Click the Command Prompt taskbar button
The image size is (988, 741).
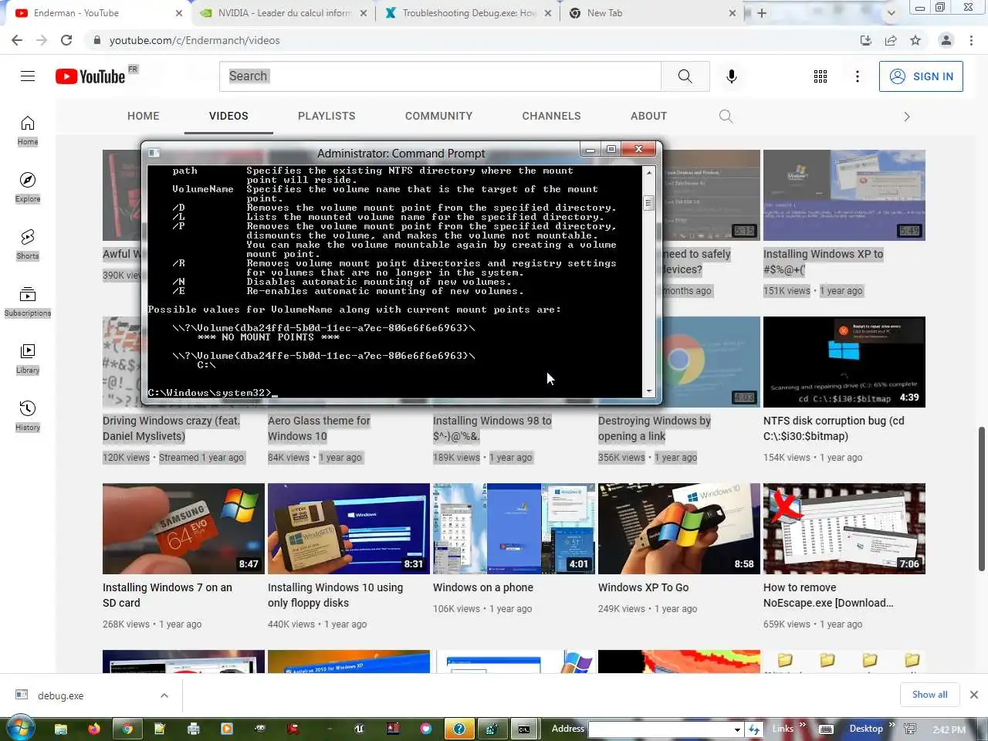[x=524, y=729]
